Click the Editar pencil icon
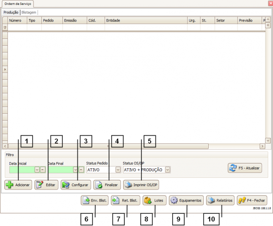The width and height of the screenshot is (273, 226). [x=40, y=185]
